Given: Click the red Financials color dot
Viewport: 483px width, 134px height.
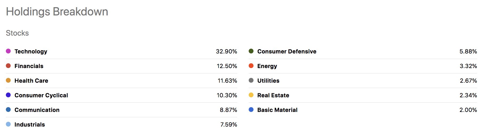Looking at the screenshot, I should coord(8,66).
